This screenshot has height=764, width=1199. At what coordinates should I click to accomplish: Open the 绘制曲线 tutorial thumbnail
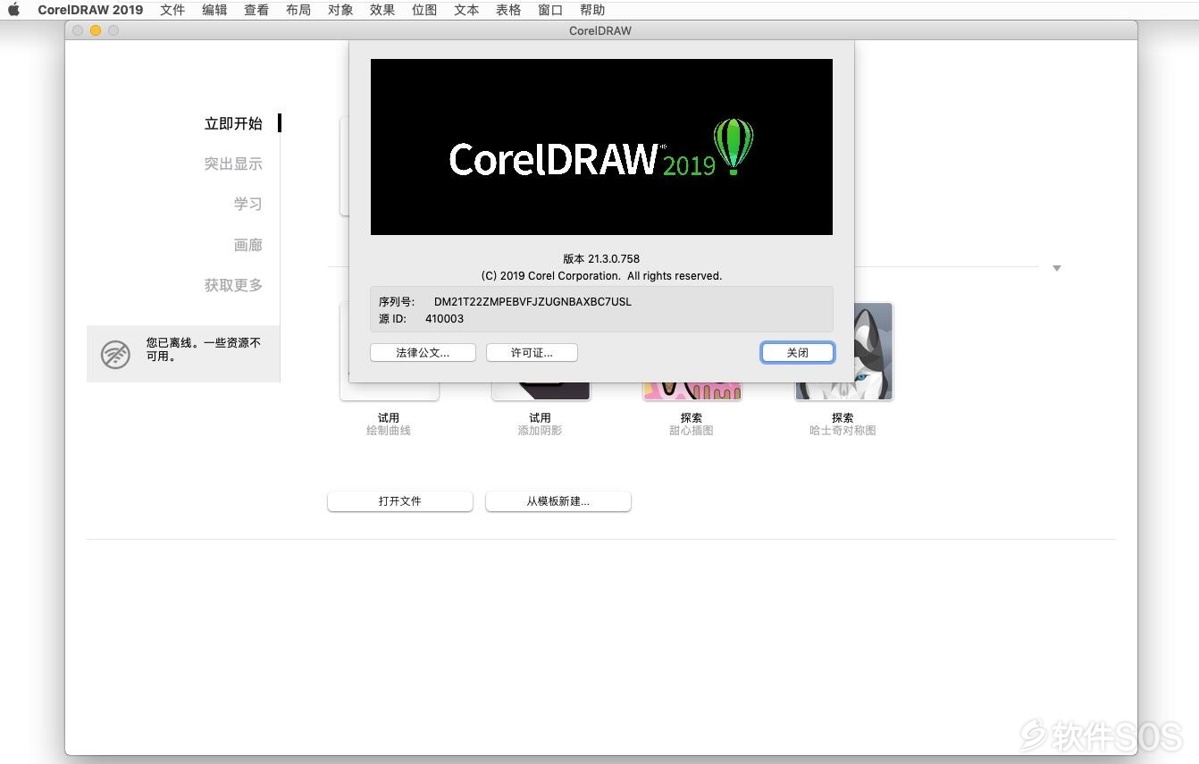(390, 390)
